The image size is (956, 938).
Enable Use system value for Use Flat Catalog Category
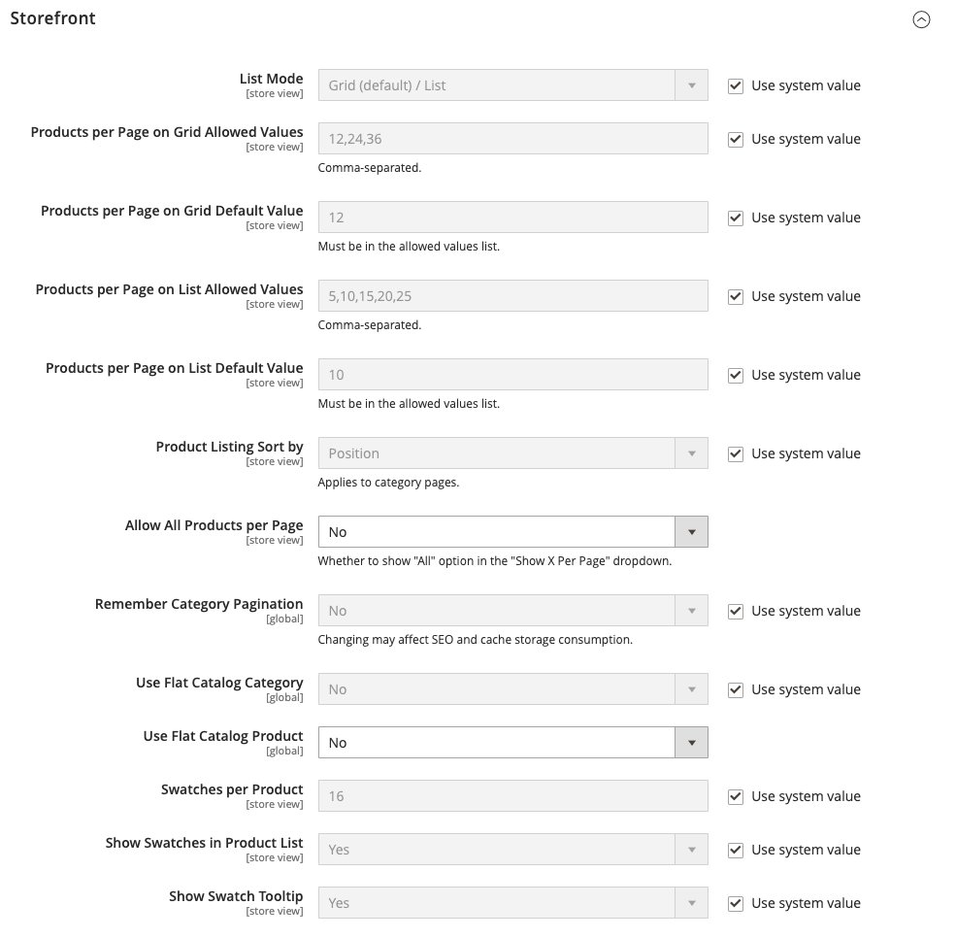tap(735, 689)
